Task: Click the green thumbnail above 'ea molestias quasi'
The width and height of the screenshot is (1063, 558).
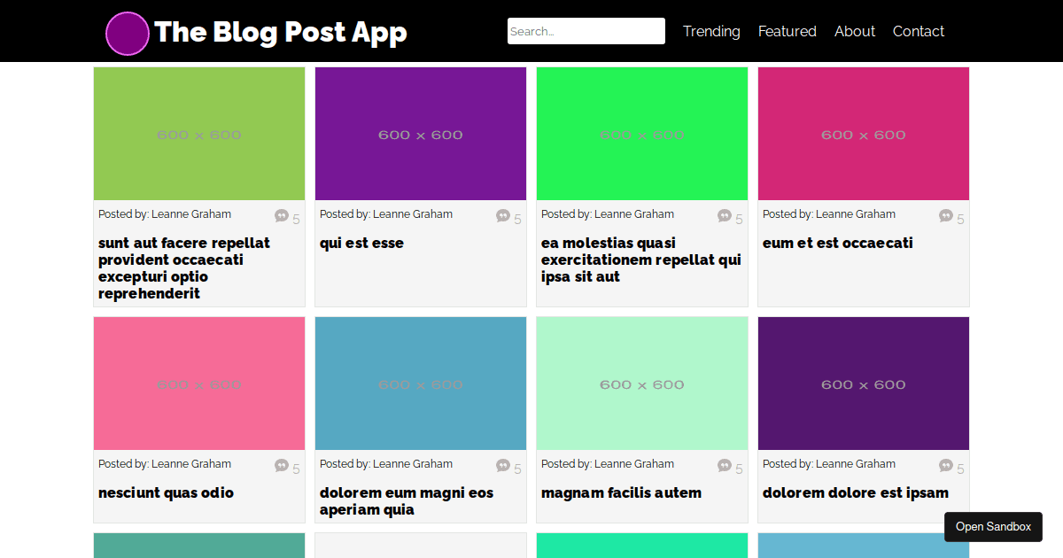Action: click(641, 133)
